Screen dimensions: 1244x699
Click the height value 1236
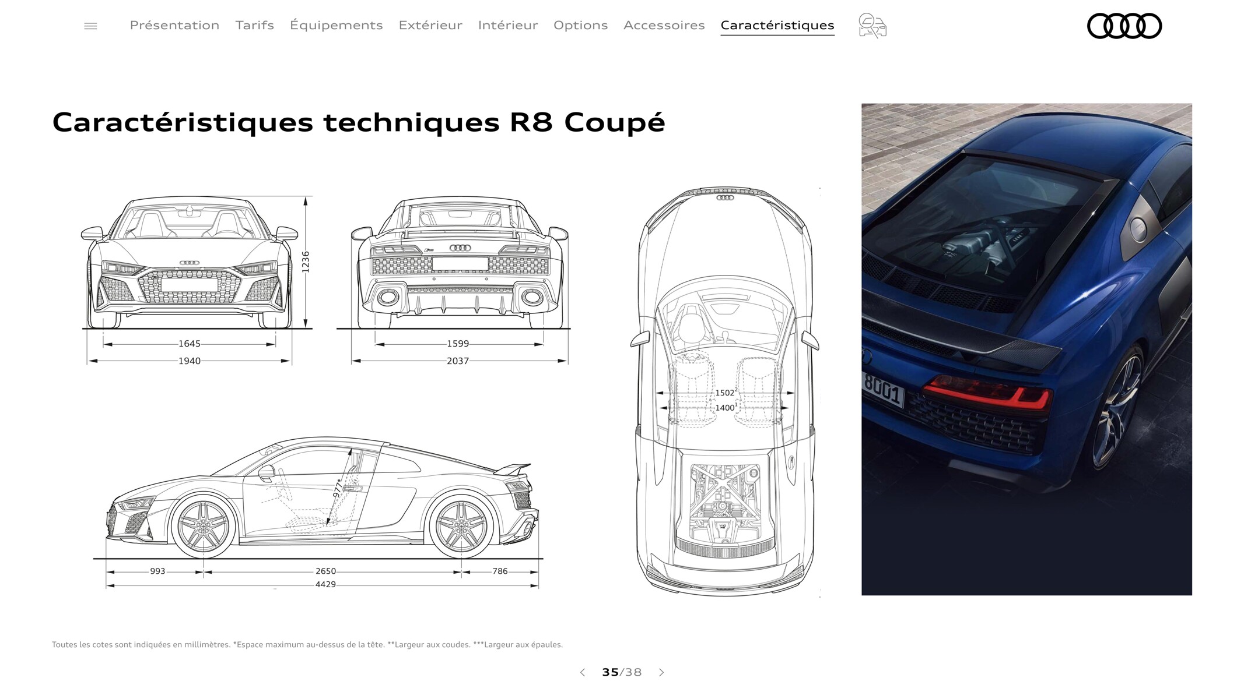tap(306, 262)
